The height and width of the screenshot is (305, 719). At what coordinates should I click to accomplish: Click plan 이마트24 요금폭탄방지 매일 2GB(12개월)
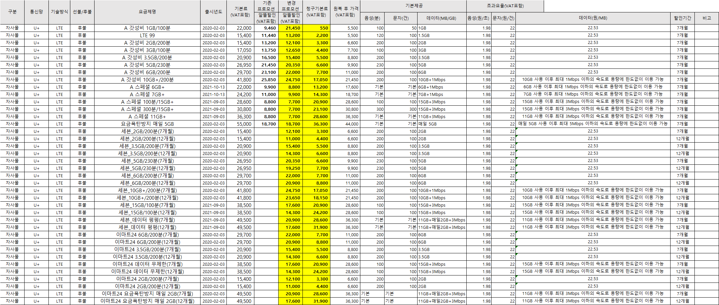[x=147, y=301]
